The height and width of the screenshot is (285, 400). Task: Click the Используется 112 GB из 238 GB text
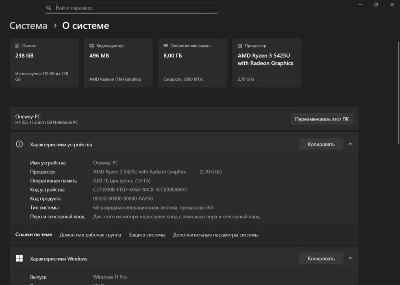click(41, 77)
